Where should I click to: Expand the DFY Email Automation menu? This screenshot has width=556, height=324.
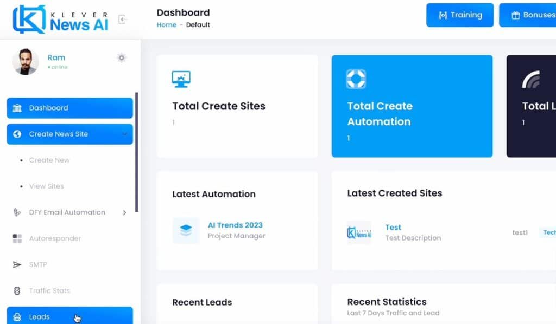coord(124,212)
